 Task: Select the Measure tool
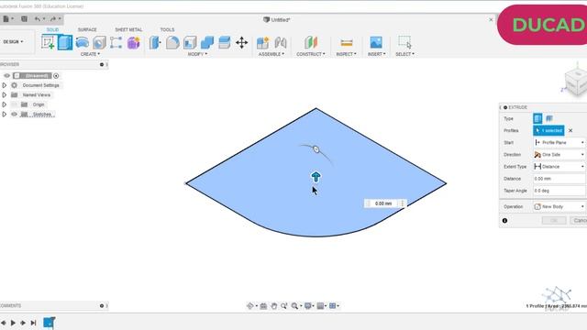tap(347, 43)
